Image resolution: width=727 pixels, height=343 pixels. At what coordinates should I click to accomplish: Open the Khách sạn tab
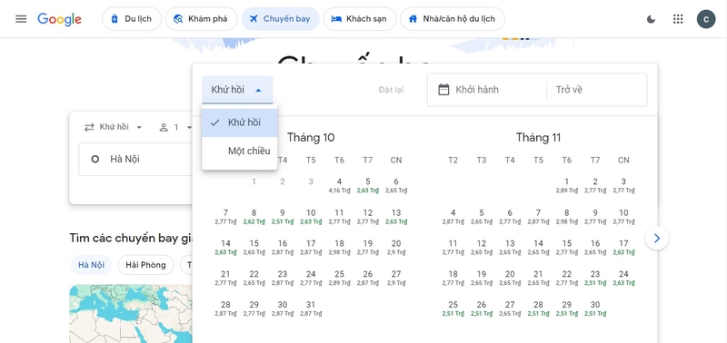pyautogui.click(x=360, y=19)
